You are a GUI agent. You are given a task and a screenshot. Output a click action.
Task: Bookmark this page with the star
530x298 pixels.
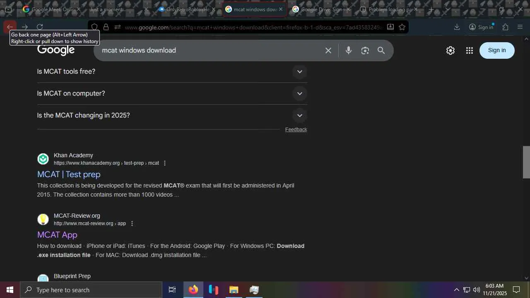[x=402, y=27]
